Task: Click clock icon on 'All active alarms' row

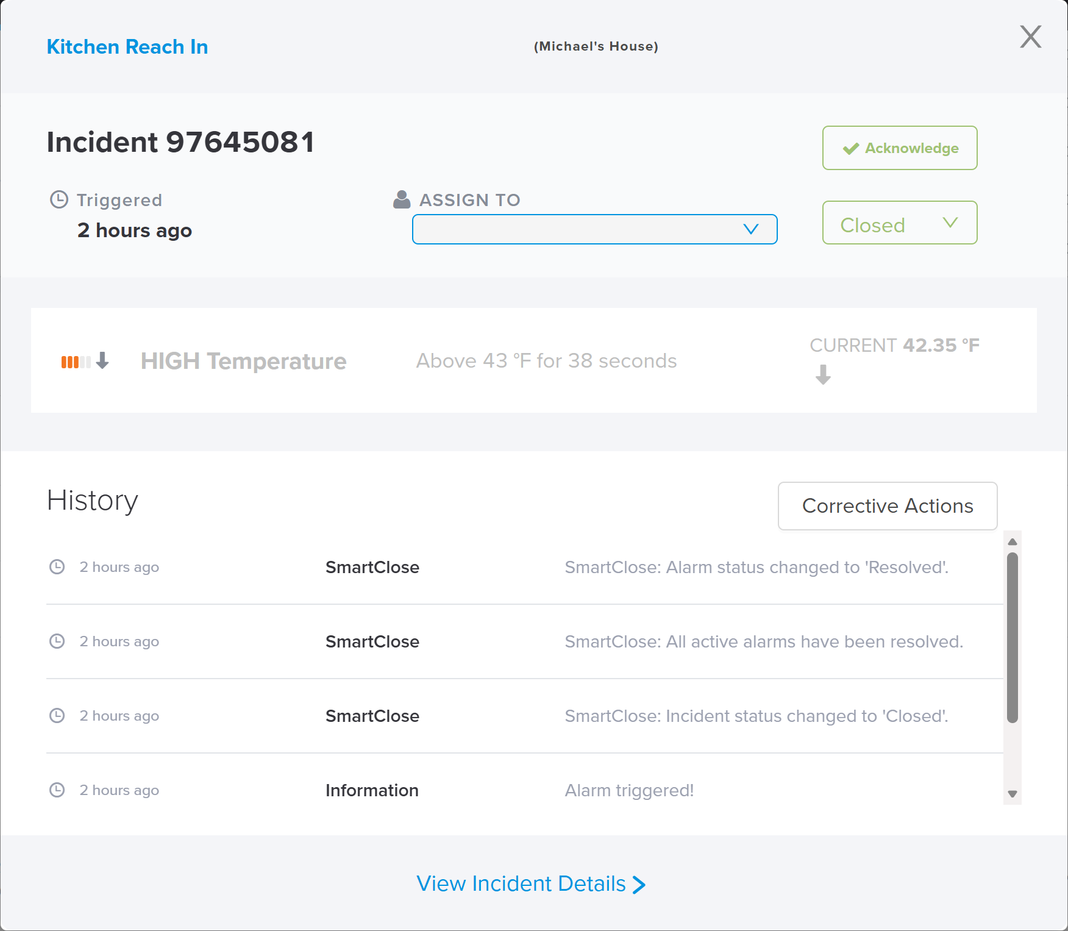Action: pos(57,641)
